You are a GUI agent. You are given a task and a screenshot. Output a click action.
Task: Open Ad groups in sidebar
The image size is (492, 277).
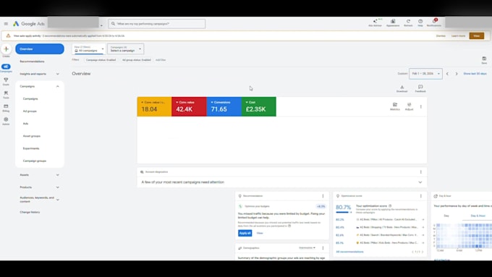pyautogui.click(x=30, y=111)
